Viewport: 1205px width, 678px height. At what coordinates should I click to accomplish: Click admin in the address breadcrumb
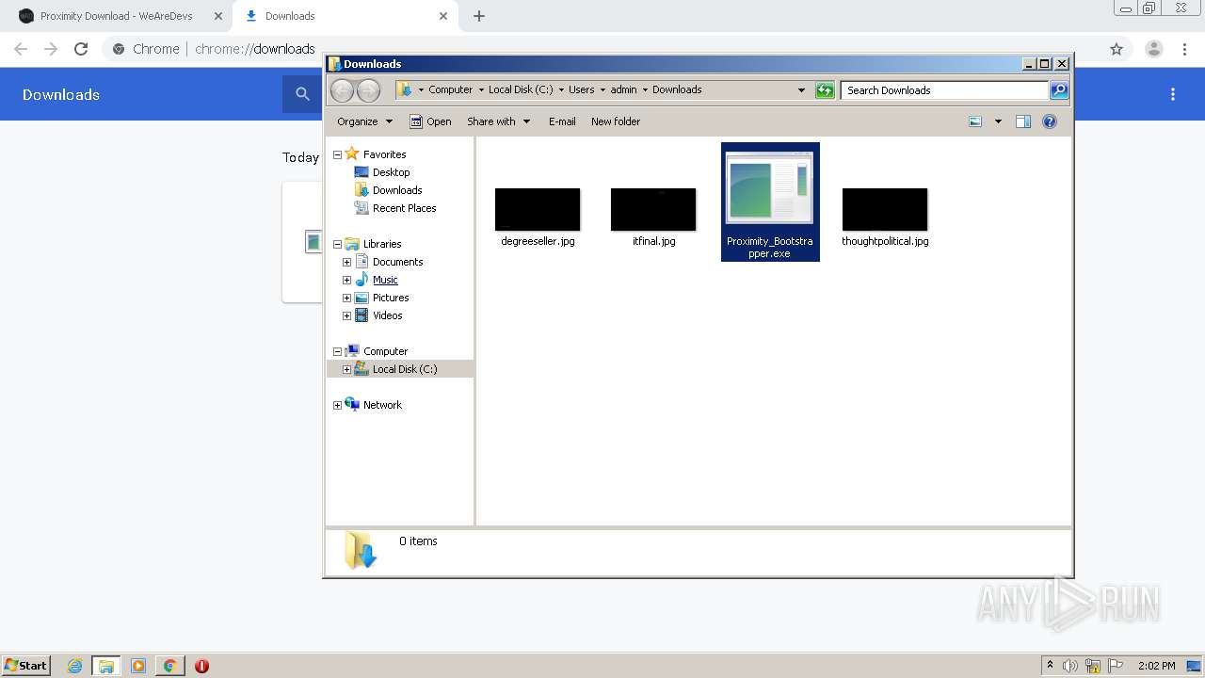(623, 90)
